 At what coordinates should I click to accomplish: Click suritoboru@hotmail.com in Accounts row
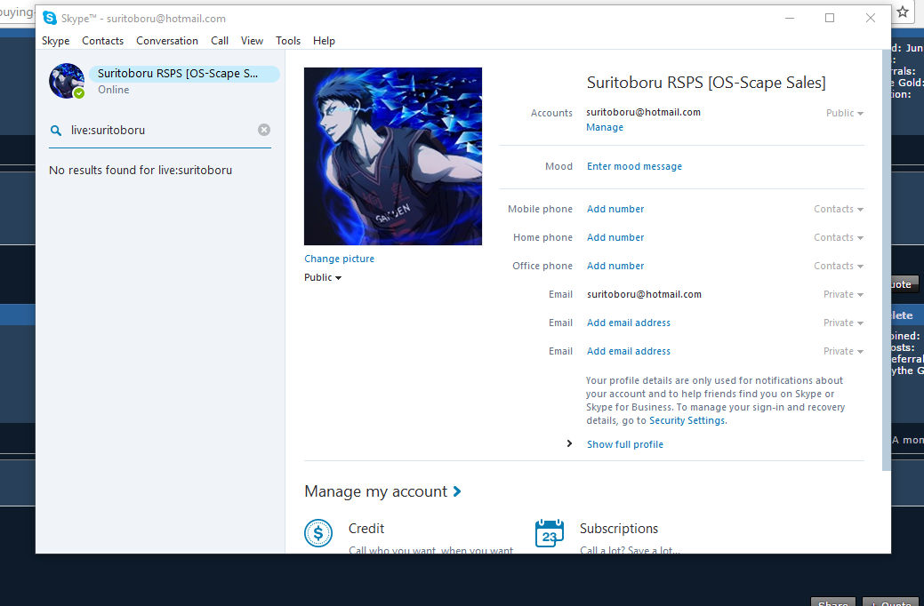click(x=644, y=112)
